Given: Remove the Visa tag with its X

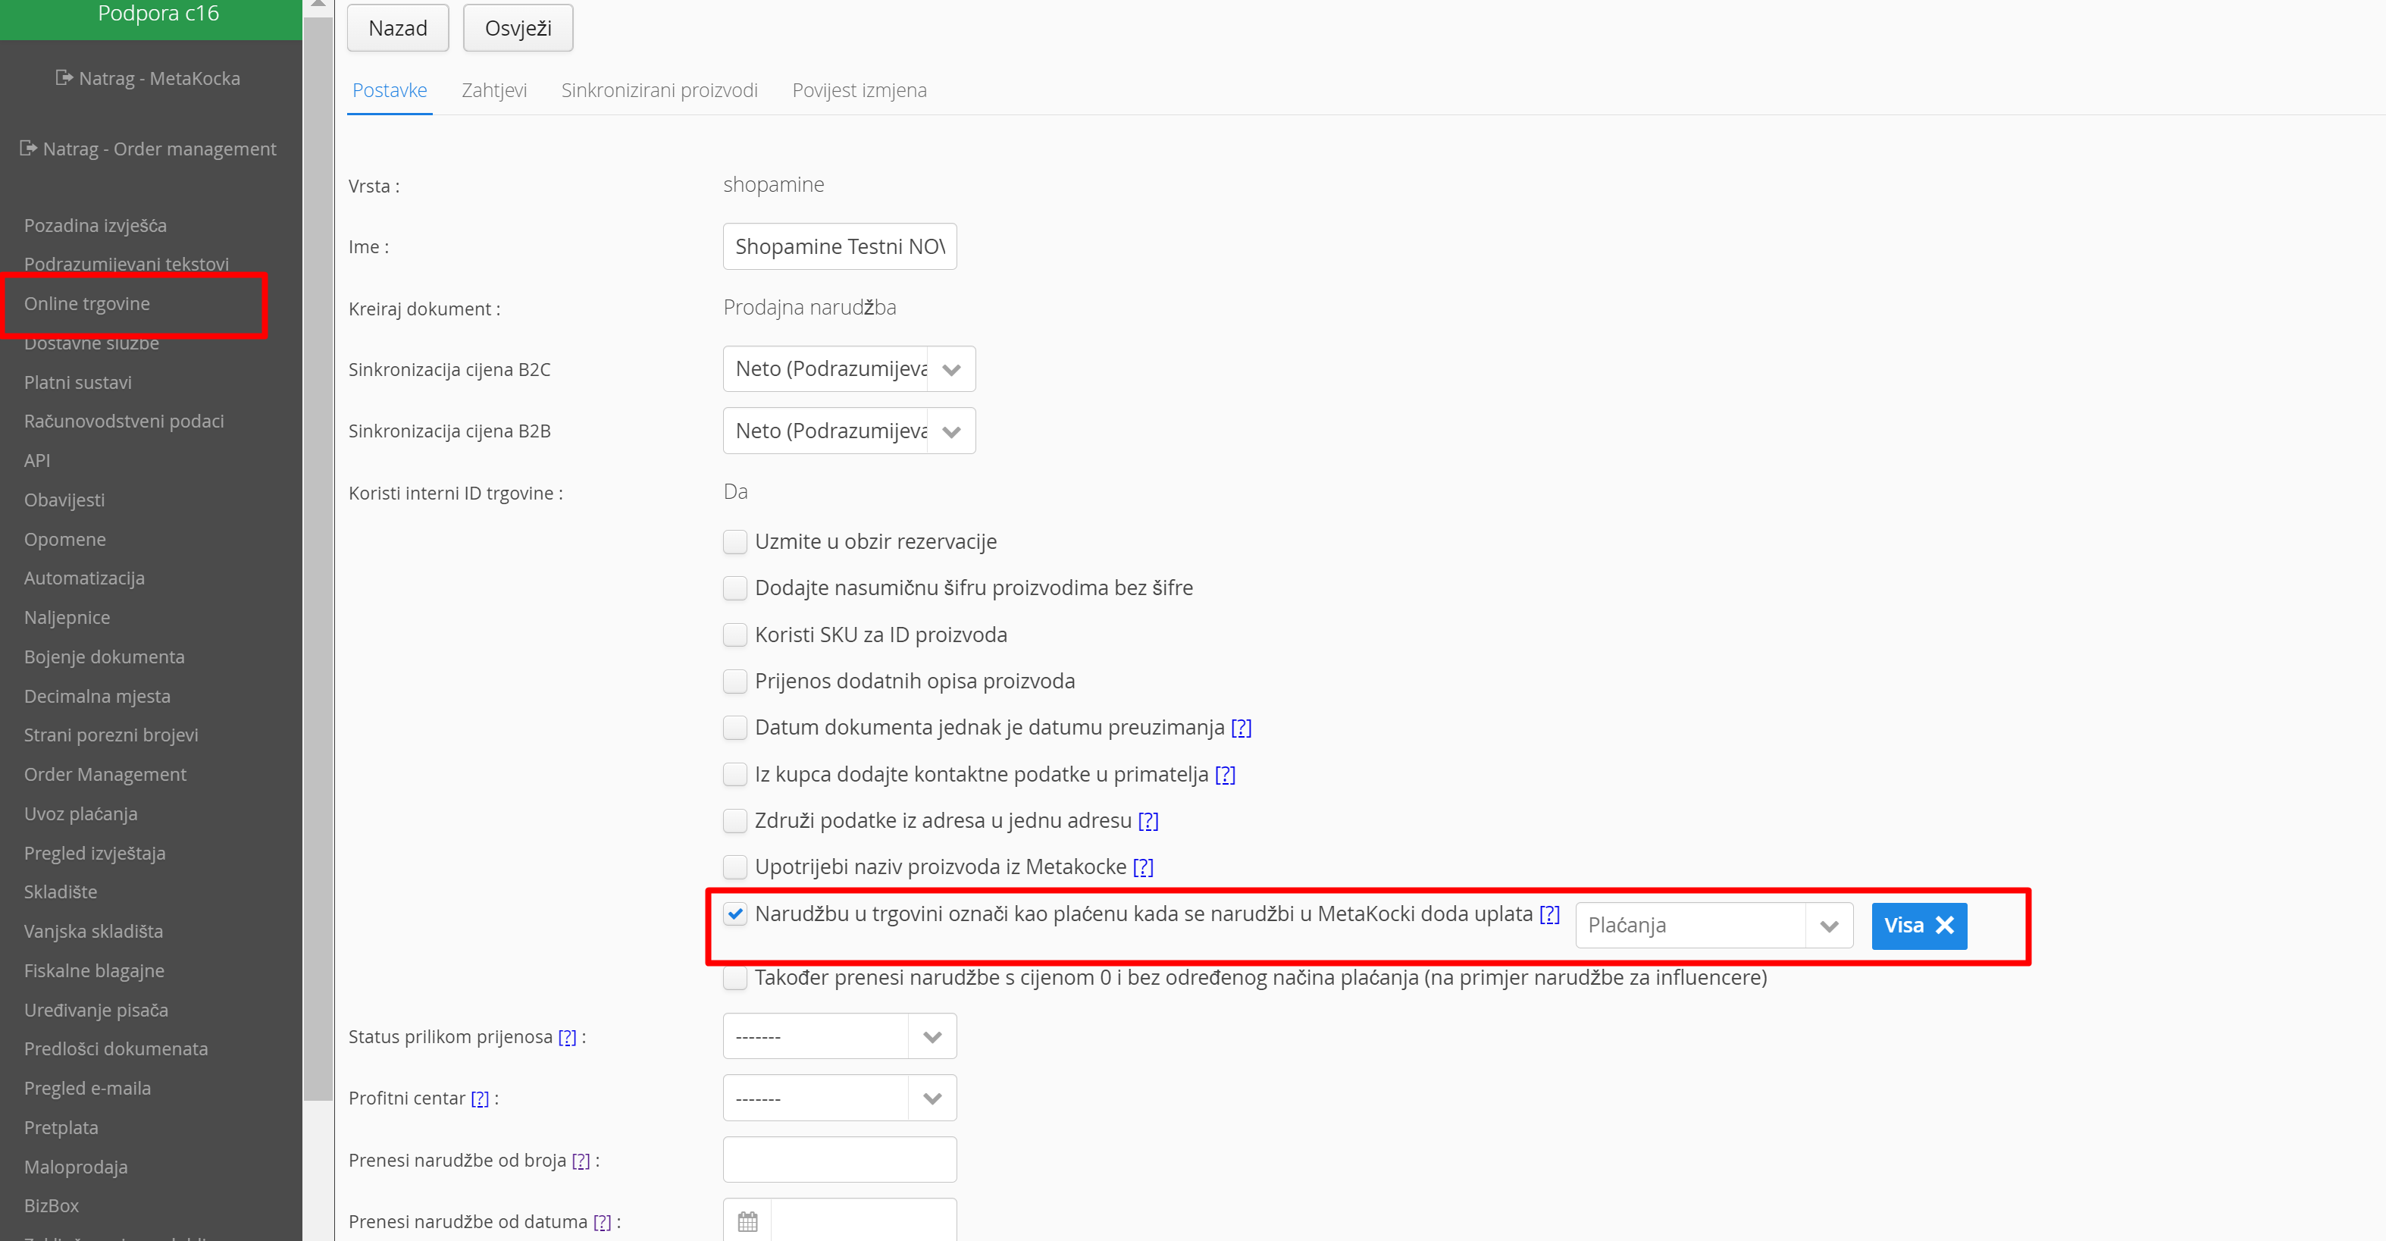Looking at the screenshot, I should 1944,925.
